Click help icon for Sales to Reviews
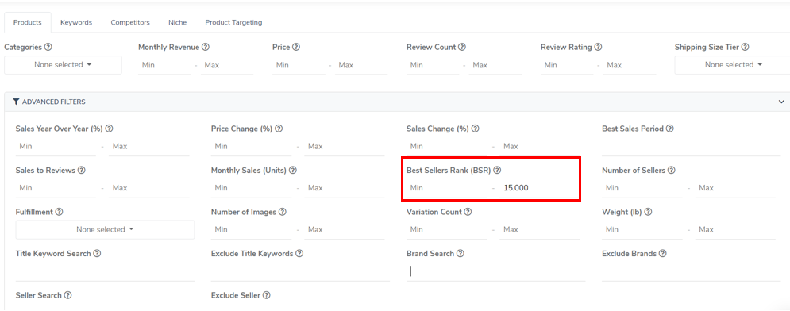The width and height of the screenshot is (790, 311). tap(82, 171)
